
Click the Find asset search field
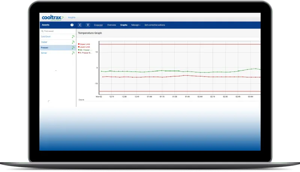tap(58, 31)
